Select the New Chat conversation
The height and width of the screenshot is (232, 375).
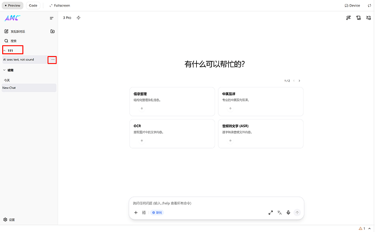tap(29, 88)
